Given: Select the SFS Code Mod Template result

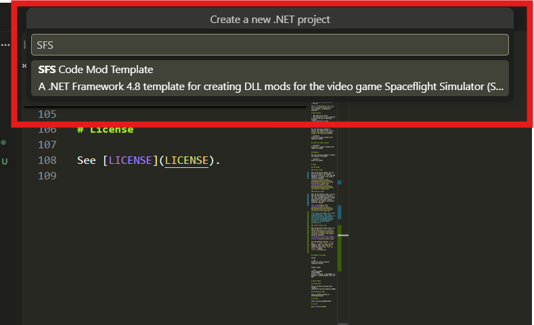Looking at the screenshot, I should (x=270, y=78).
